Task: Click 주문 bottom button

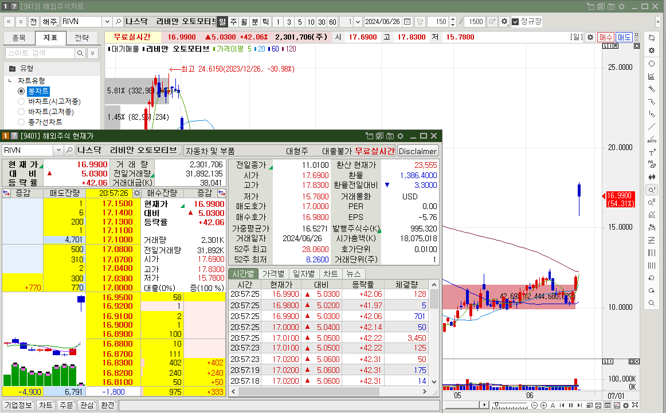Action: click(66, 405)
